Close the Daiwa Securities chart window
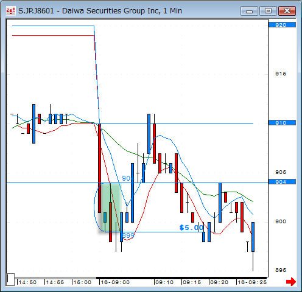 (287, 11)
